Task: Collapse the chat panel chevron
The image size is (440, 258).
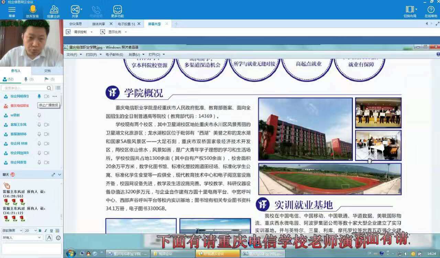Action: click(x=60, y=175)
